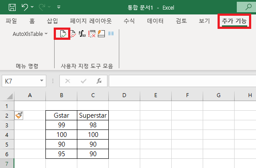Select column A header
The image size is (256, 168).
(30, 95)
